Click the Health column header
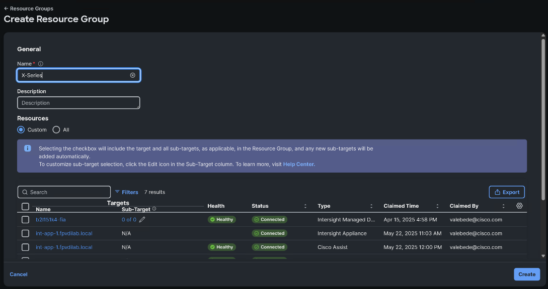This screenshot has height=289, width=548. click(x=216, y=206)
